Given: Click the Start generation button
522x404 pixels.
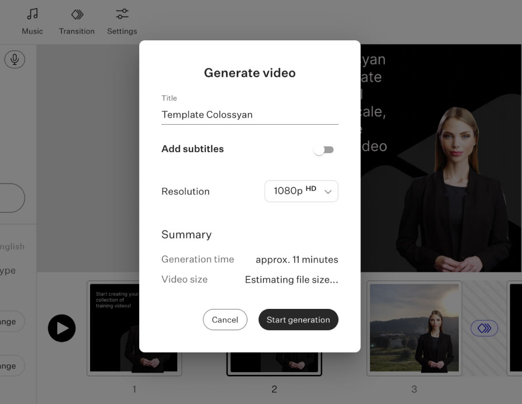Looking at the screenshot, I should pos(298,320).
